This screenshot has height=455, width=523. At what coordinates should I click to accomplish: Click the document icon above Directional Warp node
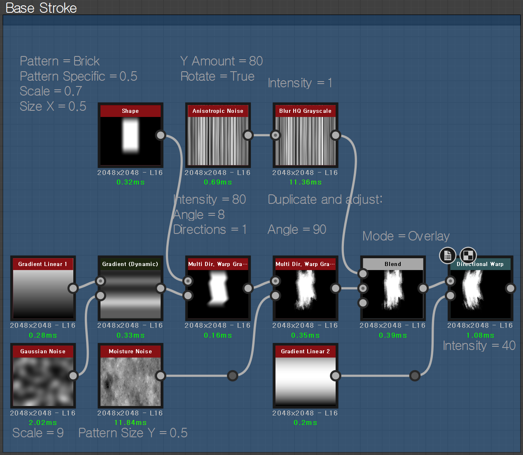click(x=448, y=255)
